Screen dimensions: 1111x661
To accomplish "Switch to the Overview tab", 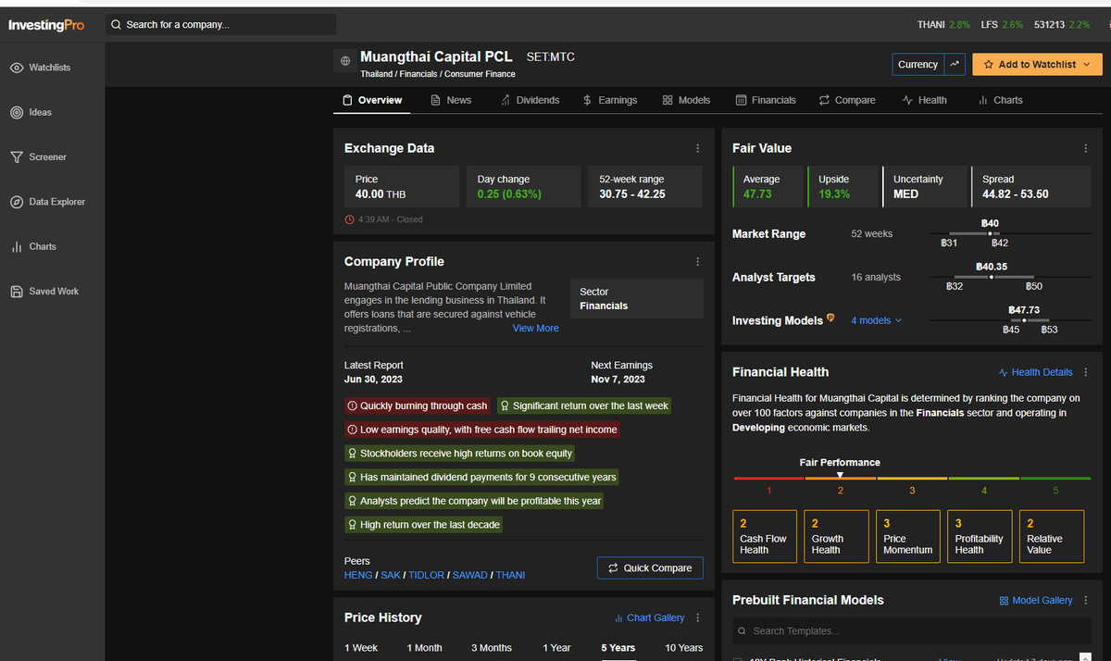I will [x=372, y=100].
